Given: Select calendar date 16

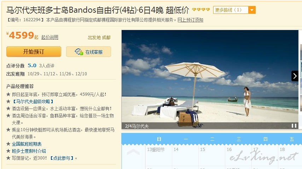Looking at the screenshot, I should pyautogui.click(x=238, y=156).
